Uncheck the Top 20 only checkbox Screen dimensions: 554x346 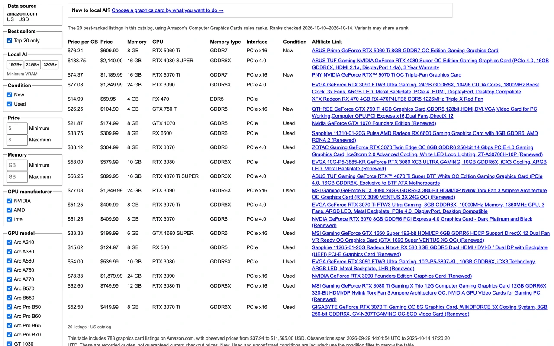pyautogui.click(x=10, y=41)
